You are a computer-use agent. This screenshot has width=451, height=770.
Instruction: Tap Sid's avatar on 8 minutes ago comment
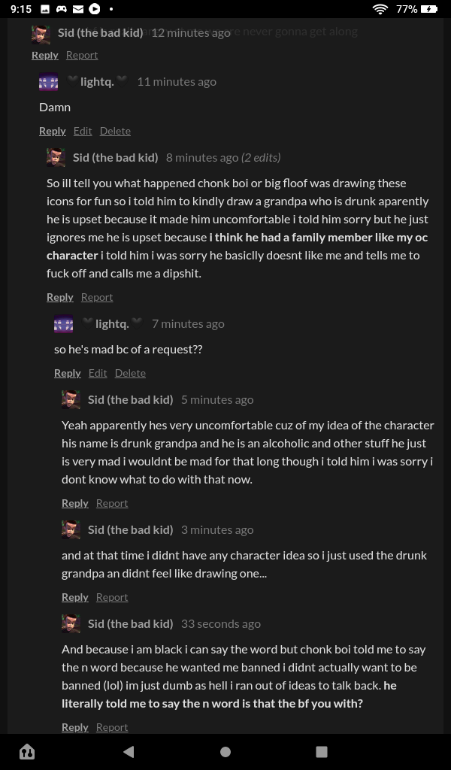tap(56, 157)
